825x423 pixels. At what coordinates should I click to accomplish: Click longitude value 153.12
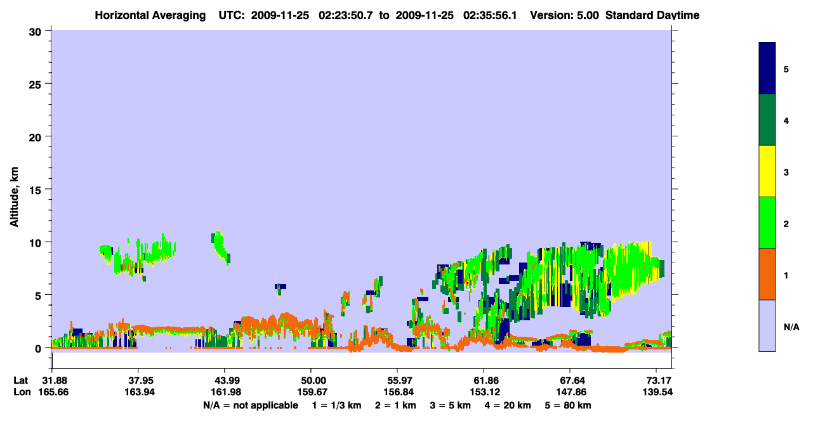484,393
